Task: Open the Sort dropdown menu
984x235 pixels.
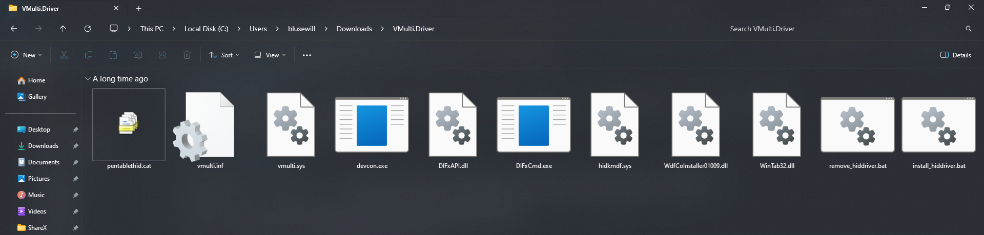Action: 224,55
